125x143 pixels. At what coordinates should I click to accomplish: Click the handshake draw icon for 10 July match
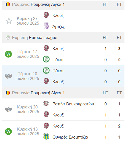(8, 76)
